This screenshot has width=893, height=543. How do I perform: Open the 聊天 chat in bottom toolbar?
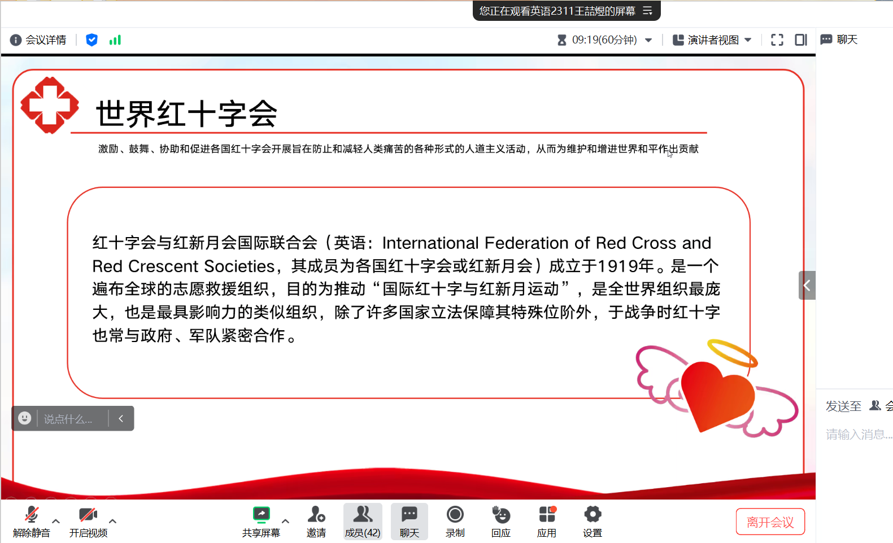[409, 521]
